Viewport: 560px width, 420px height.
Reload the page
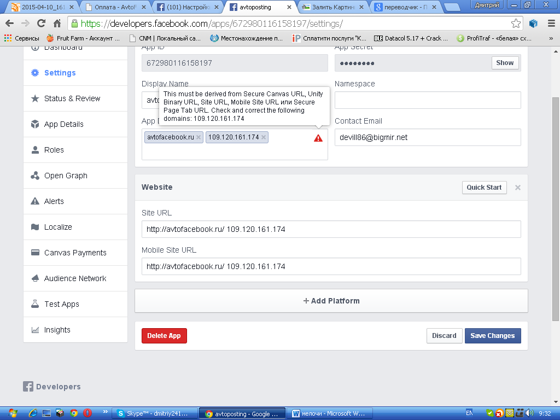(x=42, y=24)
